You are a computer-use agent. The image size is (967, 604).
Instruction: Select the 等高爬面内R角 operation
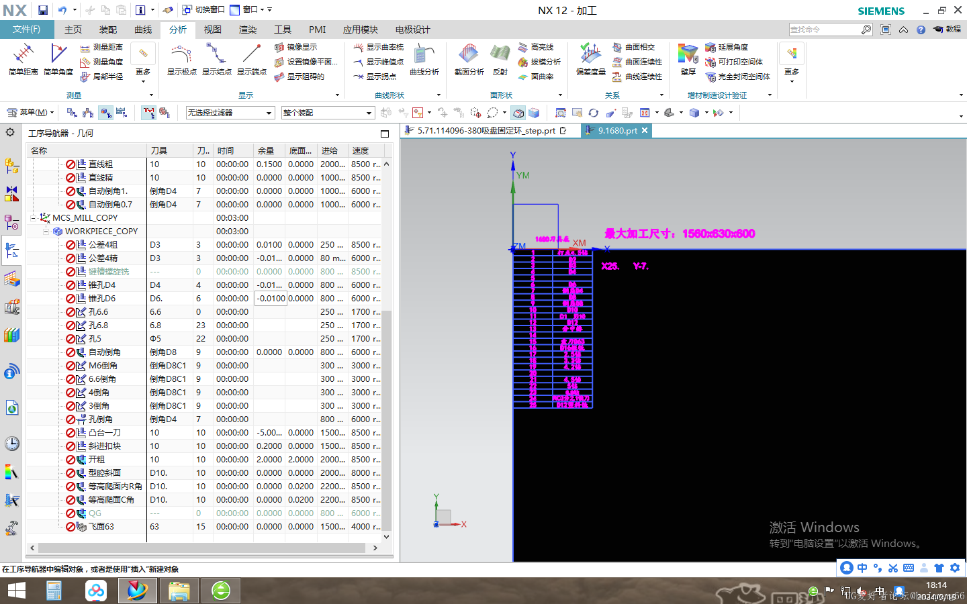pyautogui.click(x=116, y=486)
